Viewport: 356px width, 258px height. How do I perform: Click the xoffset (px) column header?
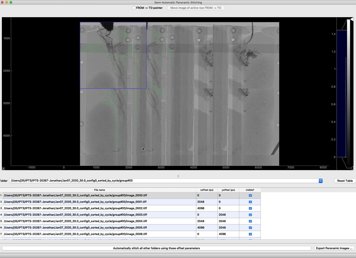pos(206,190)
